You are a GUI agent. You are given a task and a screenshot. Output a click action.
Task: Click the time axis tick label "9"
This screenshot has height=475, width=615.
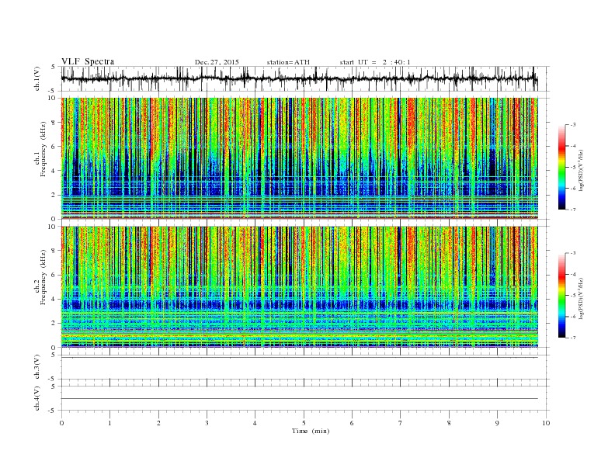click(497, 423)
